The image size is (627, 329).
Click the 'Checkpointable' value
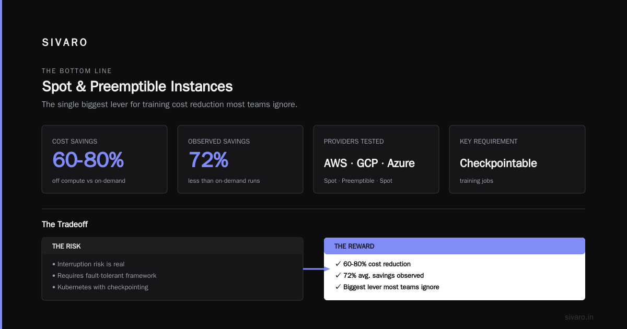tap(498, 163)
